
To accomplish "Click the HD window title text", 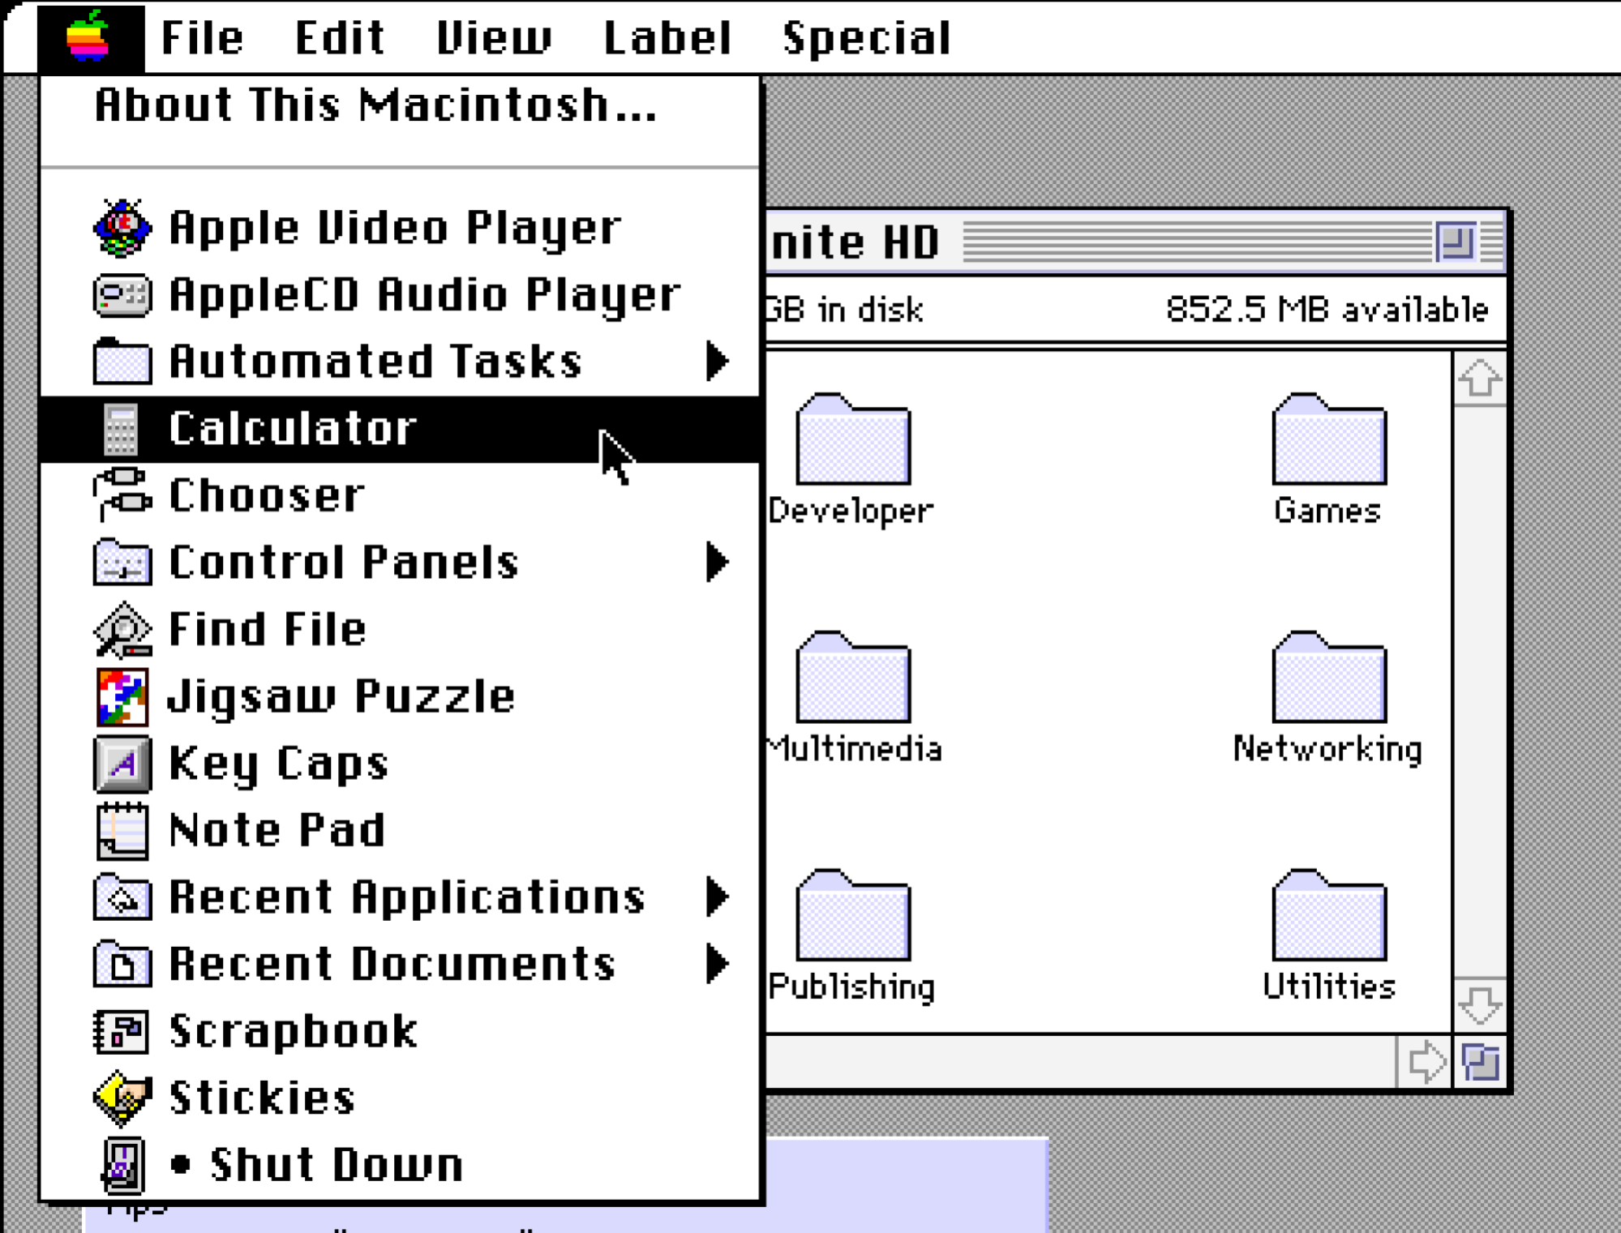I will point(855,242).
